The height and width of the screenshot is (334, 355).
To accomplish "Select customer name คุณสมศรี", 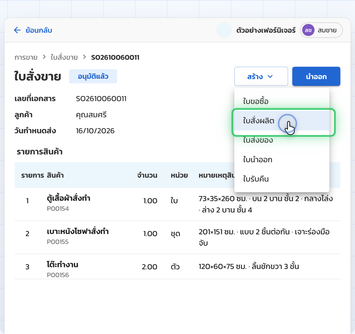I will pos(91,115).
